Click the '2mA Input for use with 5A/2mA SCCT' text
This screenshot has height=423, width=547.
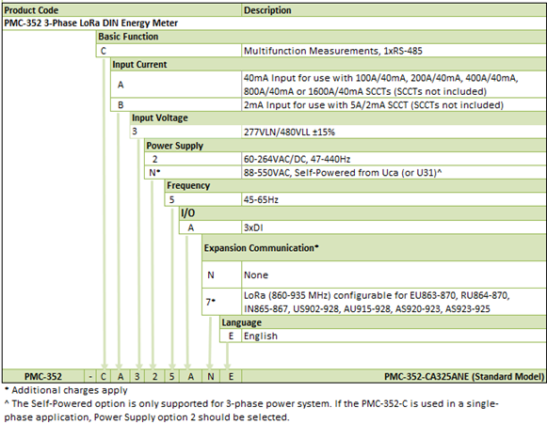tap(373, 105)
